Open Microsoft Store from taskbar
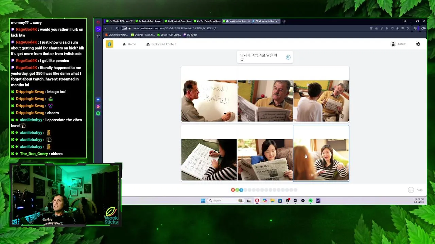The image size is (435, 244). [x=280, y=201]
